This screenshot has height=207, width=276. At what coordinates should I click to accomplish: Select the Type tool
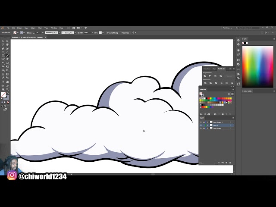[3, 52]
